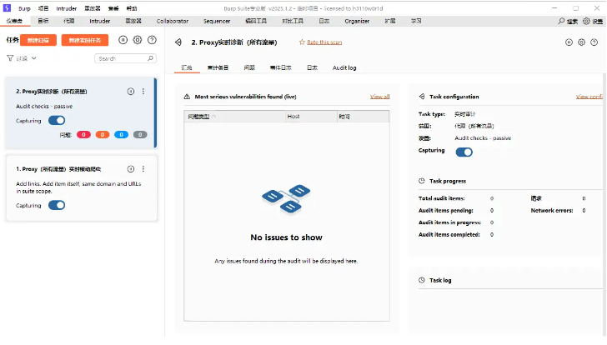Screen dimensions: 607x345
Task: Click warning icon beside Most serious vulnerabilities
Action: pos(187,97)
